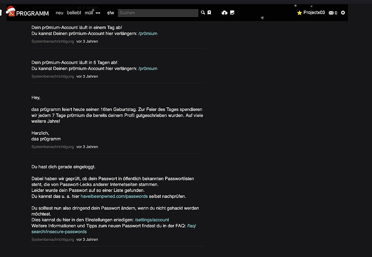
Task: Open the edit note icon
Action: click(x=232, y=13)
